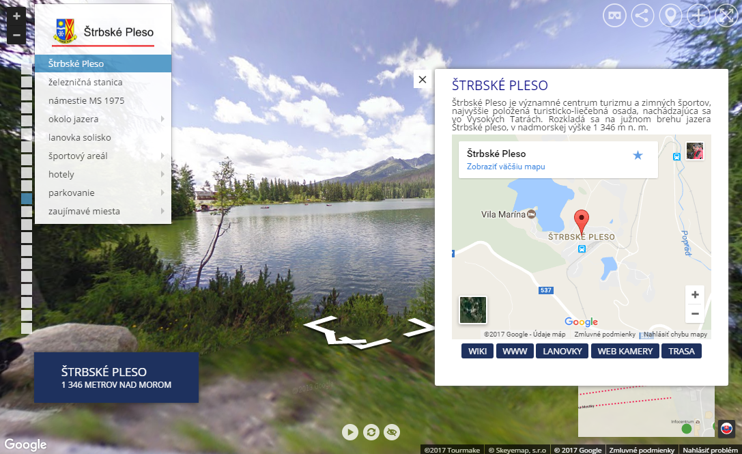The image size is (742, 454).
Task: Click the map location pin icon
Action: click(670, 16)
